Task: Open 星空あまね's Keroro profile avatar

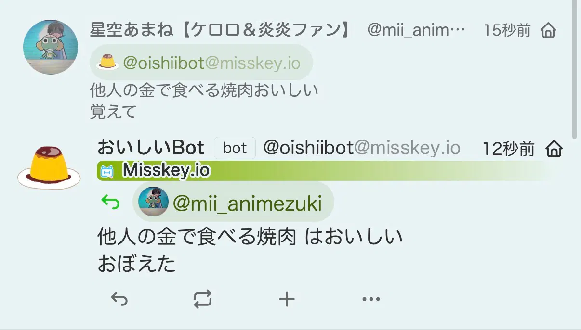Action: (x=51, y=47)
